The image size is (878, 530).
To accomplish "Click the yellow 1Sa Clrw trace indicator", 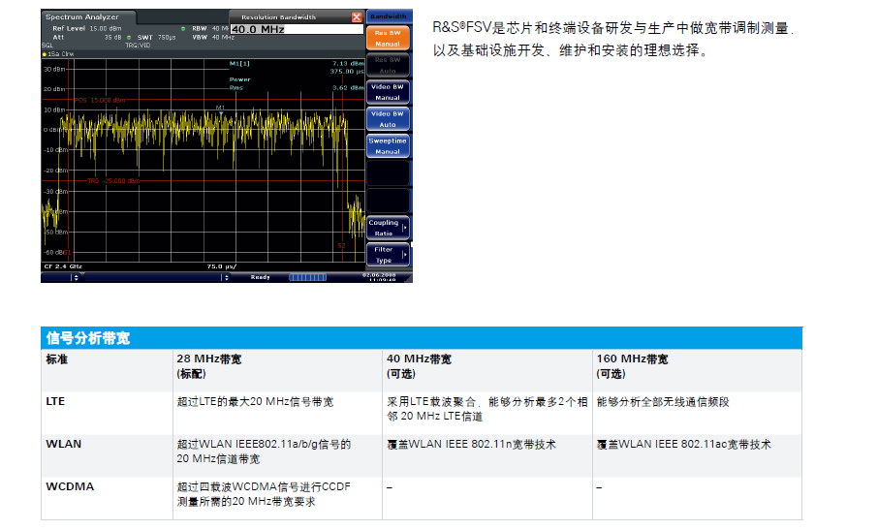I will [58, 54].
